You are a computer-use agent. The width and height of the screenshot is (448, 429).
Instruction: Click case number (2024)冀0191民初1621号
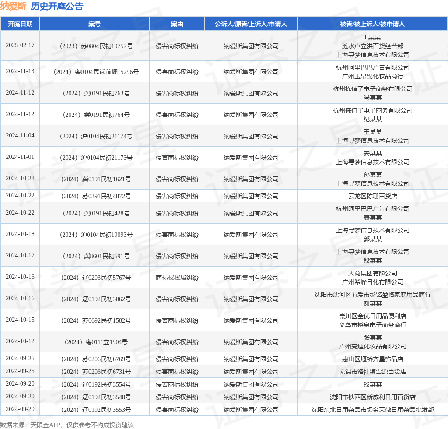click(x=96, y=179)
